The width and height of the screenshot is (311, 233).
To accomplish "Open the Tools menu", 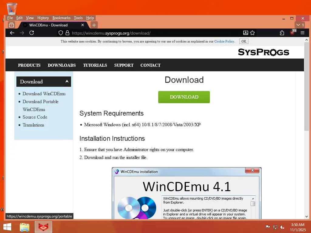I will click(x=78, y=18).
